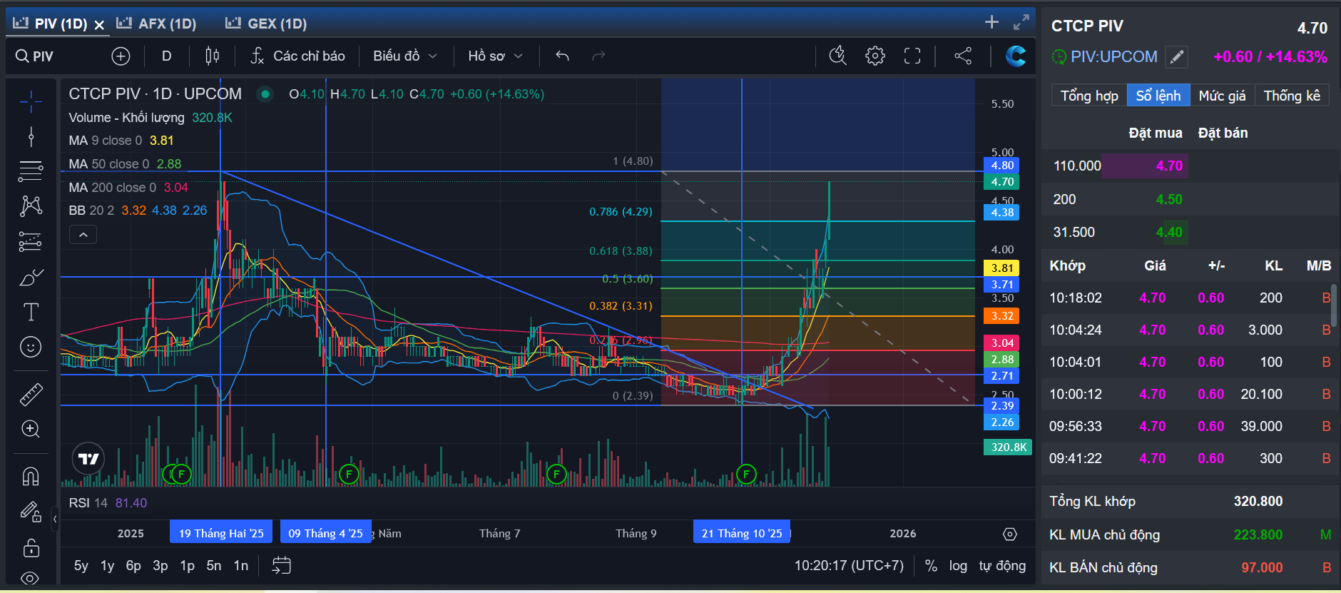
Task: Edit the PIV:UPCOM symbol with pencil icon
Action: click(1177, 57)
